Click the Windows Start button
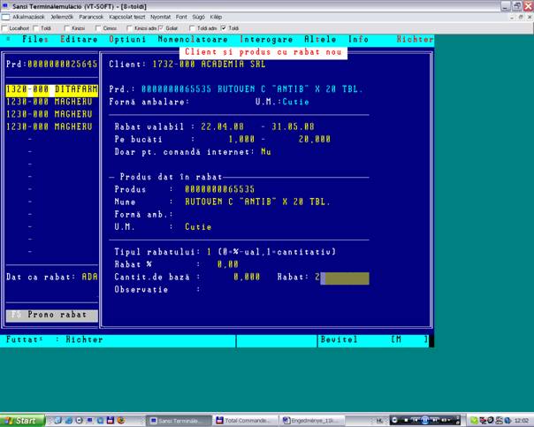This screenshot has width=534, height=427. click(x=22, y=421)
